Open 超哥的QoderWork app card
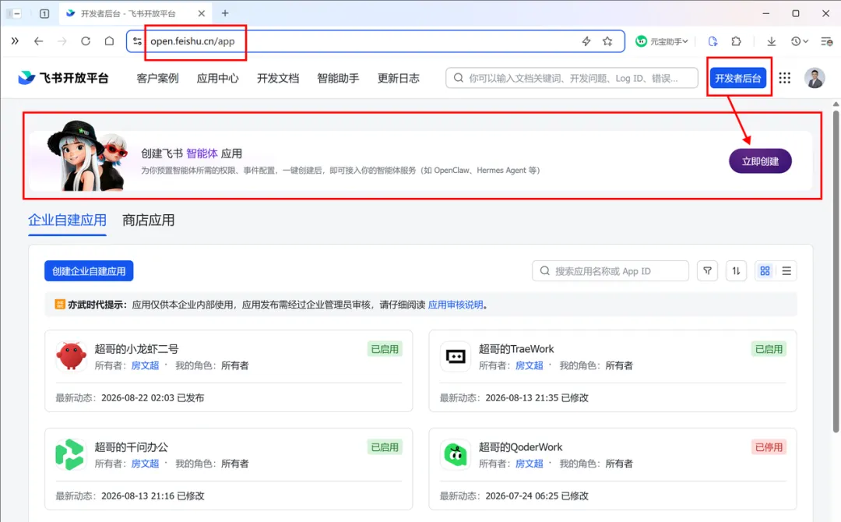 (613, 469)
